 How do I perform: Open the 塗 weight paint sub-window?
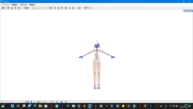coord(73,8)
